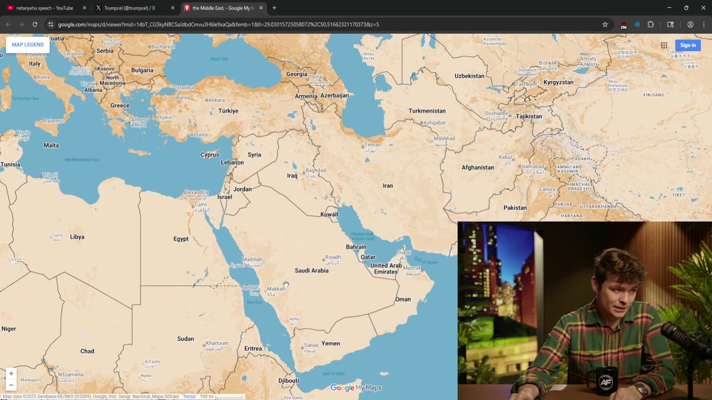Open the Google apps grid
This screenshot has height=400, width=712.
[664, 45]
